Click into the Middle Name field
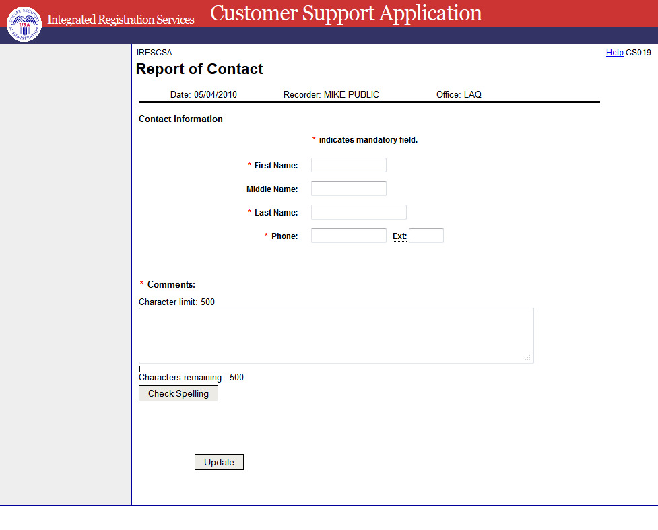Viewport: 658px width, 530px height. point(349,189)
